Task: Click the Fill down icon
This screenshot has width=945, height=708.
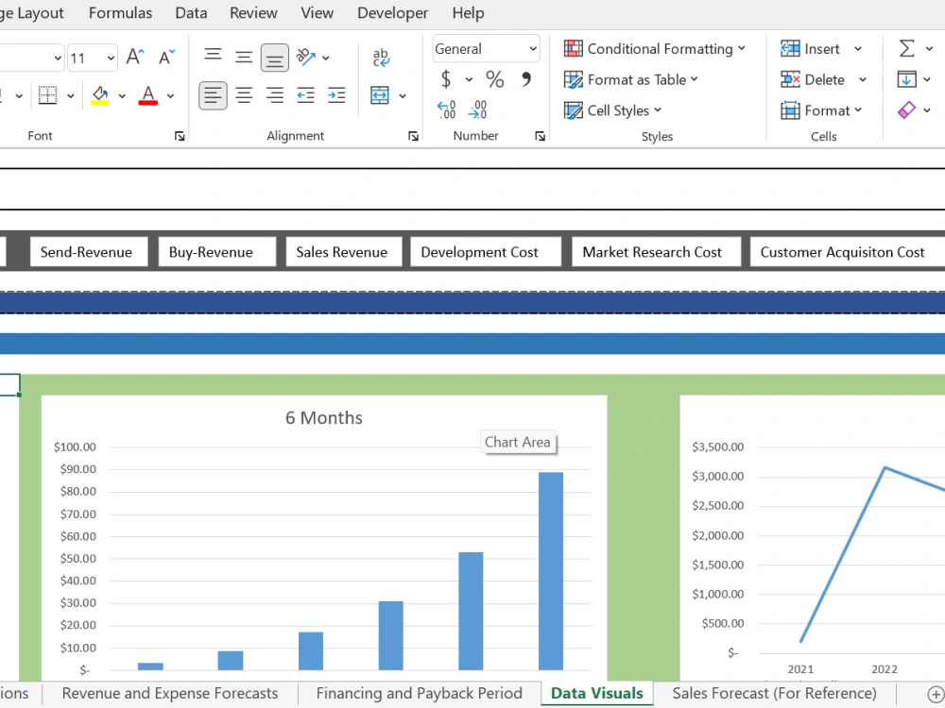Action: coord(906,79)
